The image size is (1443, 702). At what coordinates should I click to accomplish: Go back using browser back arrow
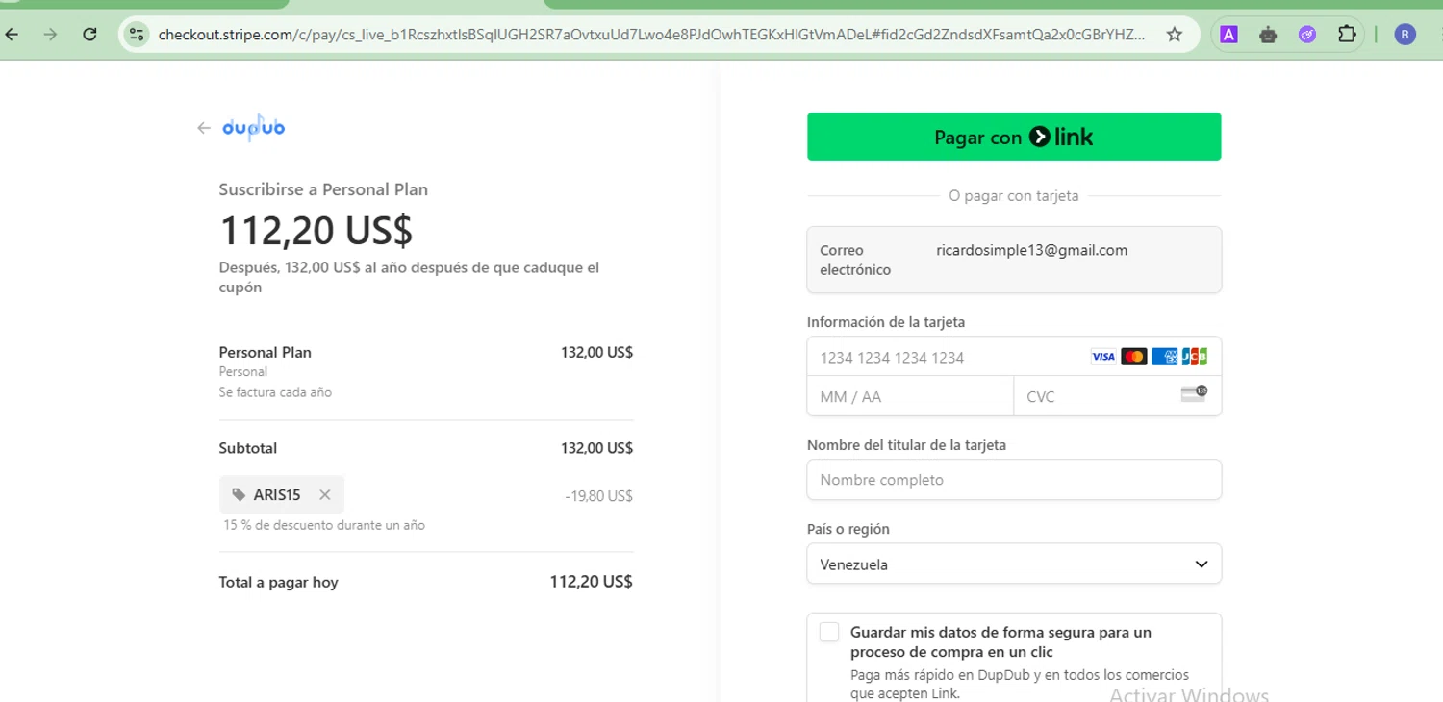pos(12,35)
